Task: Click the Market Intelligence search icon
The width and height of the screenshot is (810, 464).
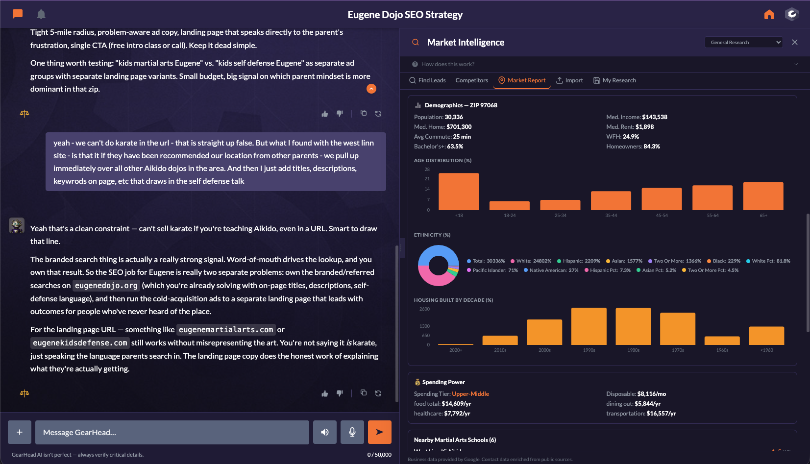Action: 416,42
